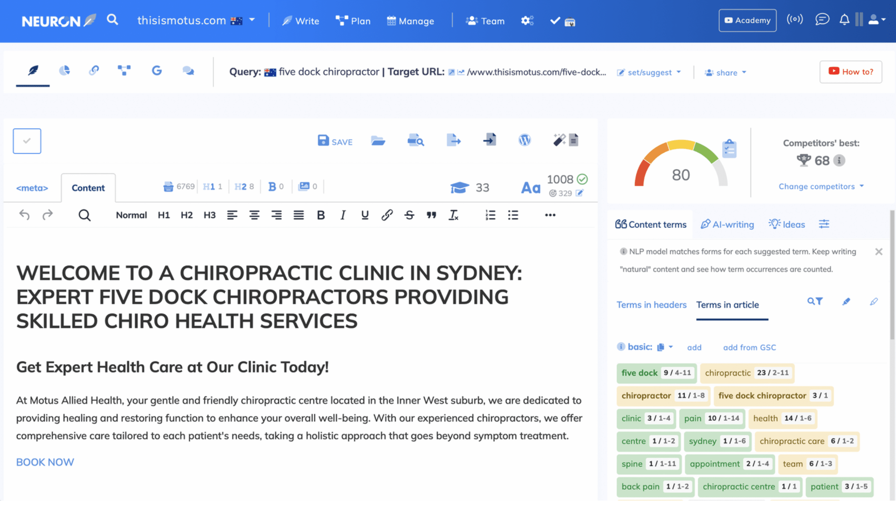Click the Academy button

tap(747, 20)
